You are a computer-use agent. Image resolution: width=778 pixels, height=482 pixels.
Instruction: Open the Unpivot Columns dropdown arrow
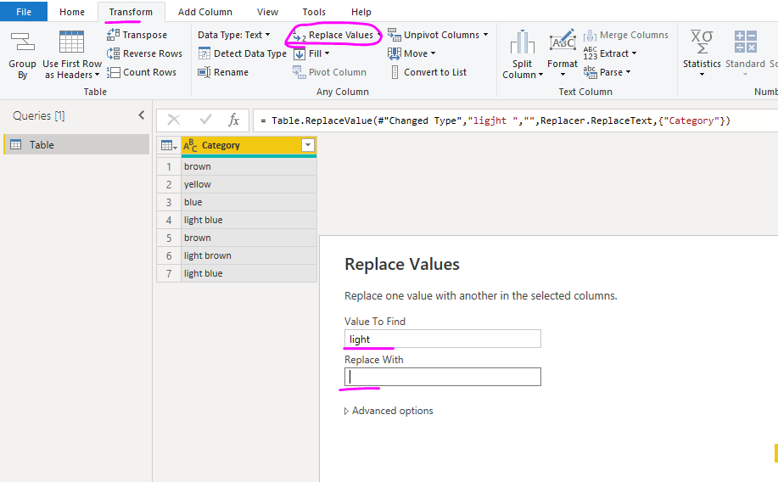(485, 35)
